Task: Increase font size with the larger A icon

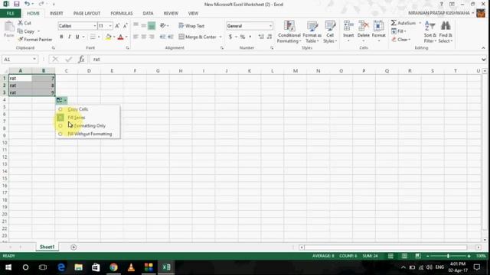Action: point(117,26)
